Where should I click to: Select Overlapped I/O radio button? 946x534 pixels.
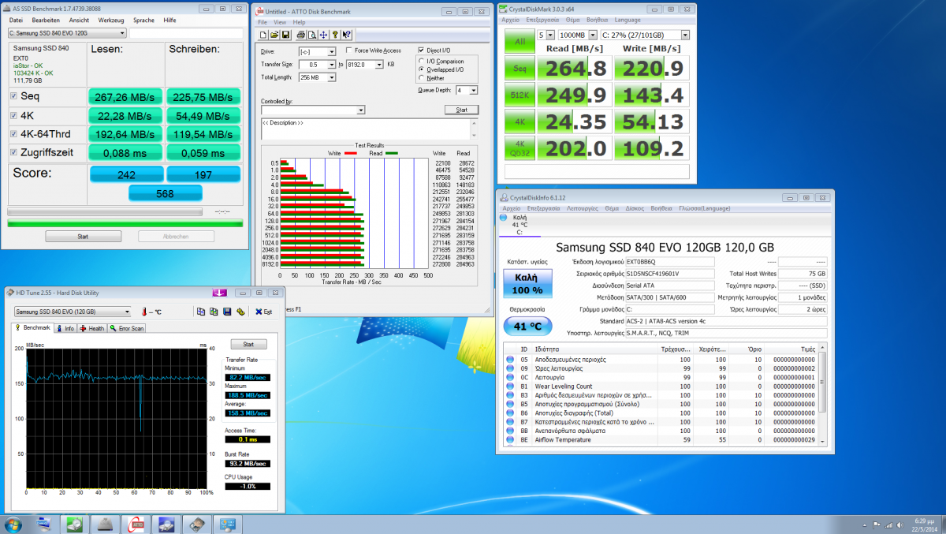pyautogui.click(x=421, y=69)
